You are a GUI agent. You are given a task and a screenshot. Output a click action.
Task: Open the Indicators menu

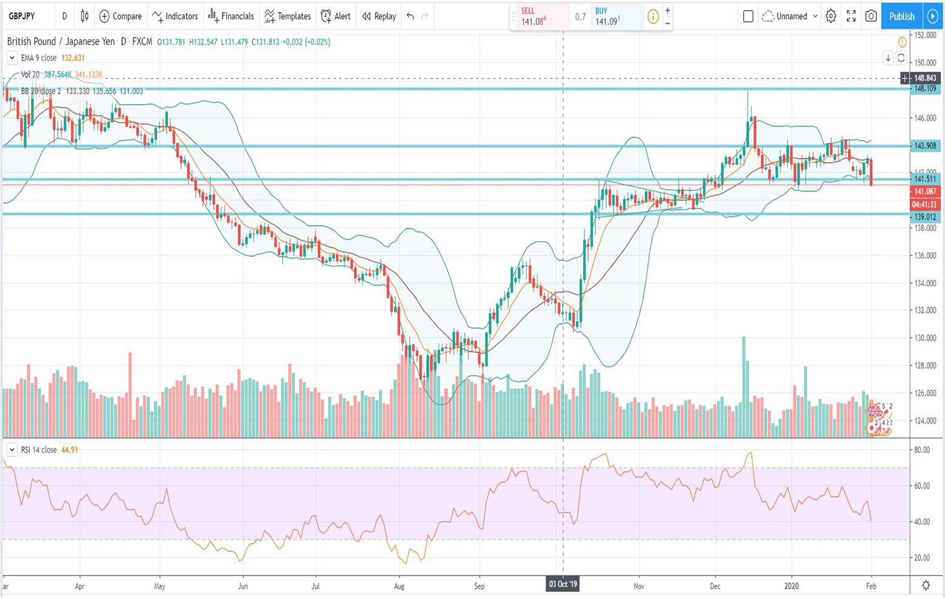[175, 16]
